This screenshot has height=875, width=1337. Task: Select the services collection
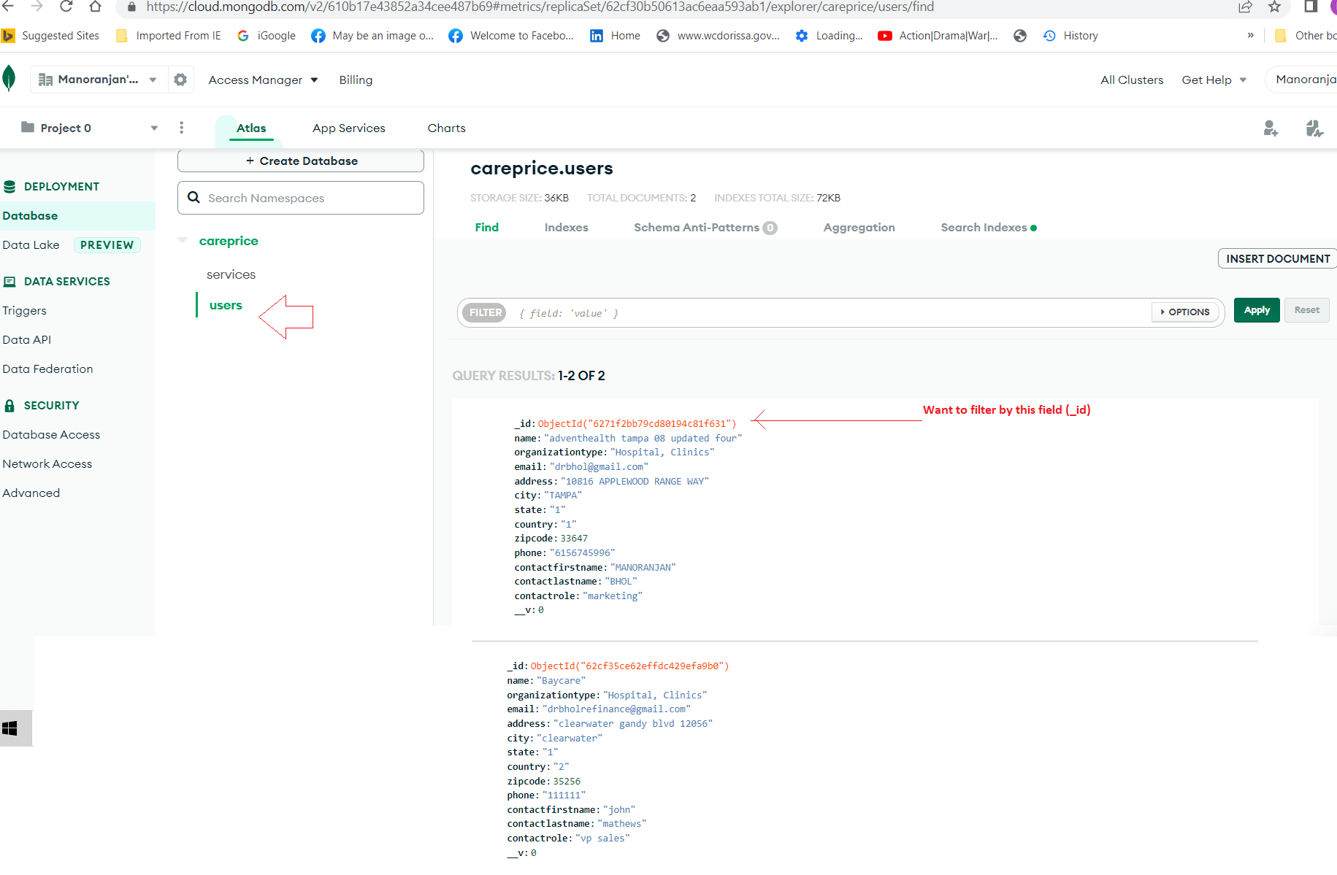231,274
